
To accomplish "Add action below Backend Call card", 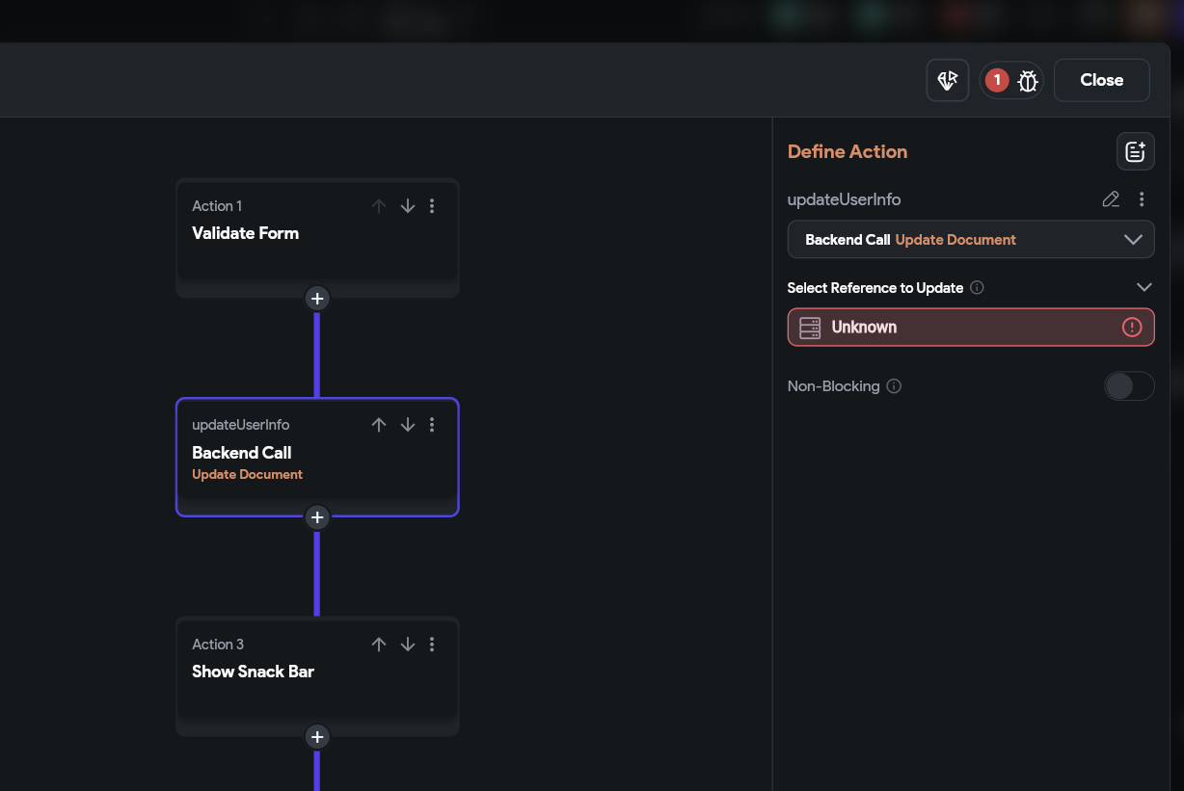I will 317,517.
